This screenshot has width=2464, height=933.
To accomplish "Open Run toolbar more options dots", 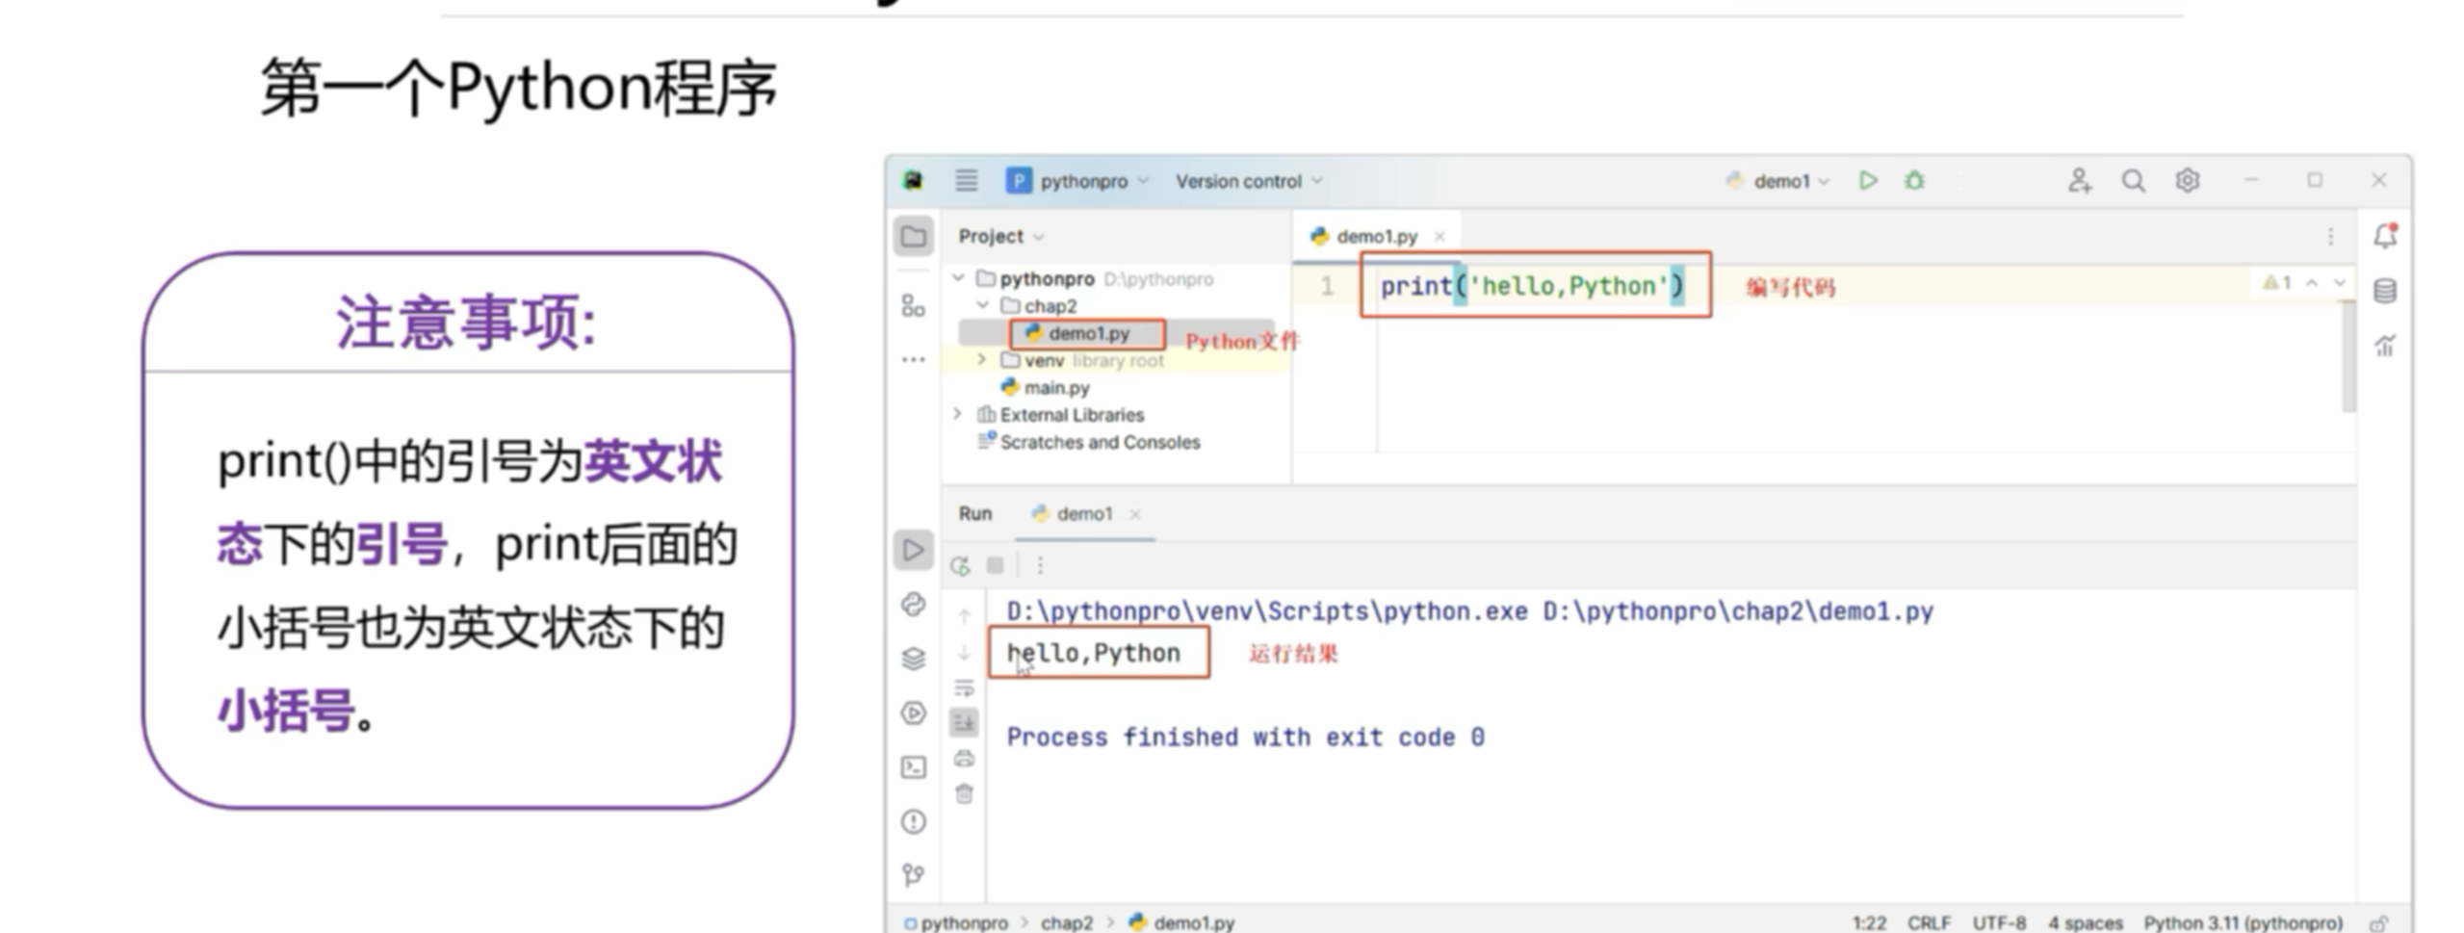I will (x=1040, y=565).
